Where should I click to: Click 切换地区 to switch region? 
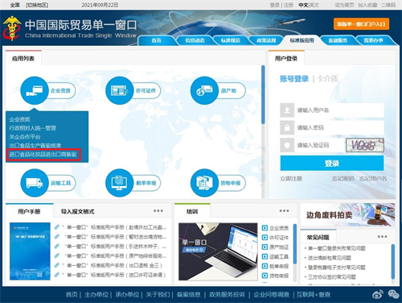(37, 5)
